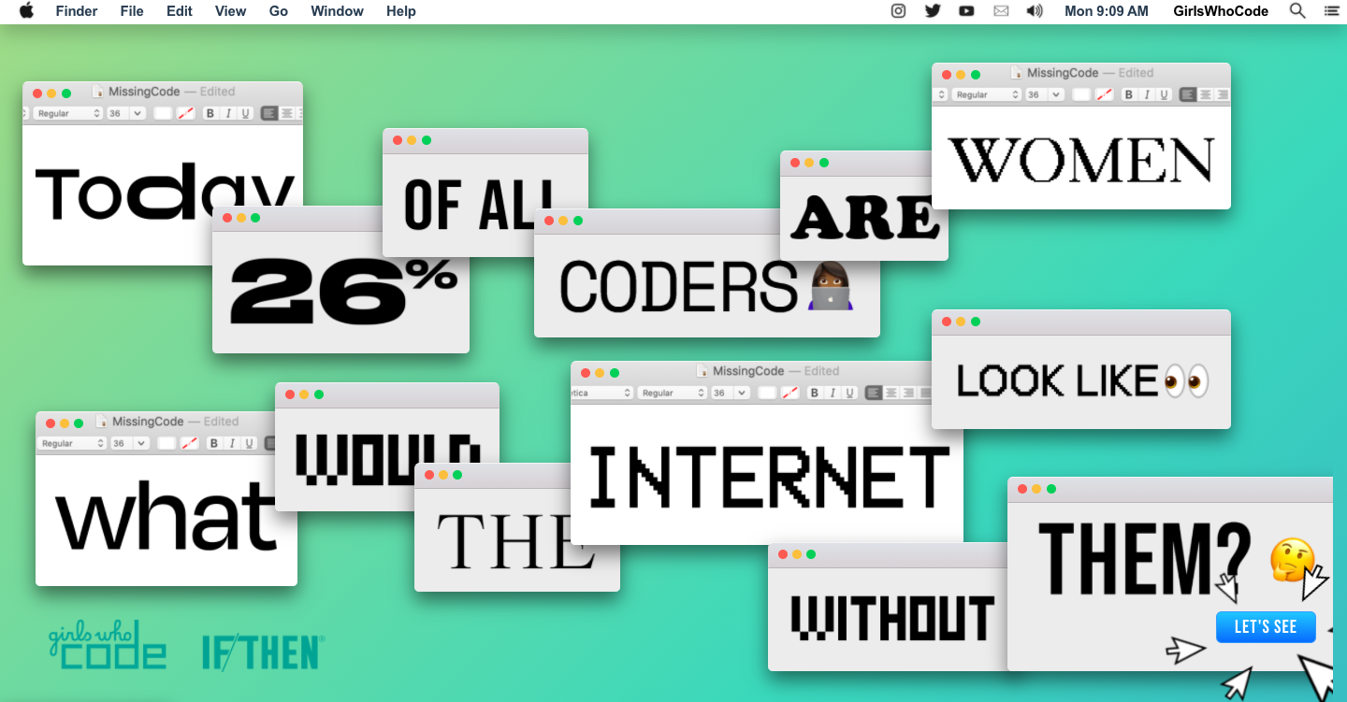Open the Window menu
1347x702 pixels.
[x=337, y=11]
